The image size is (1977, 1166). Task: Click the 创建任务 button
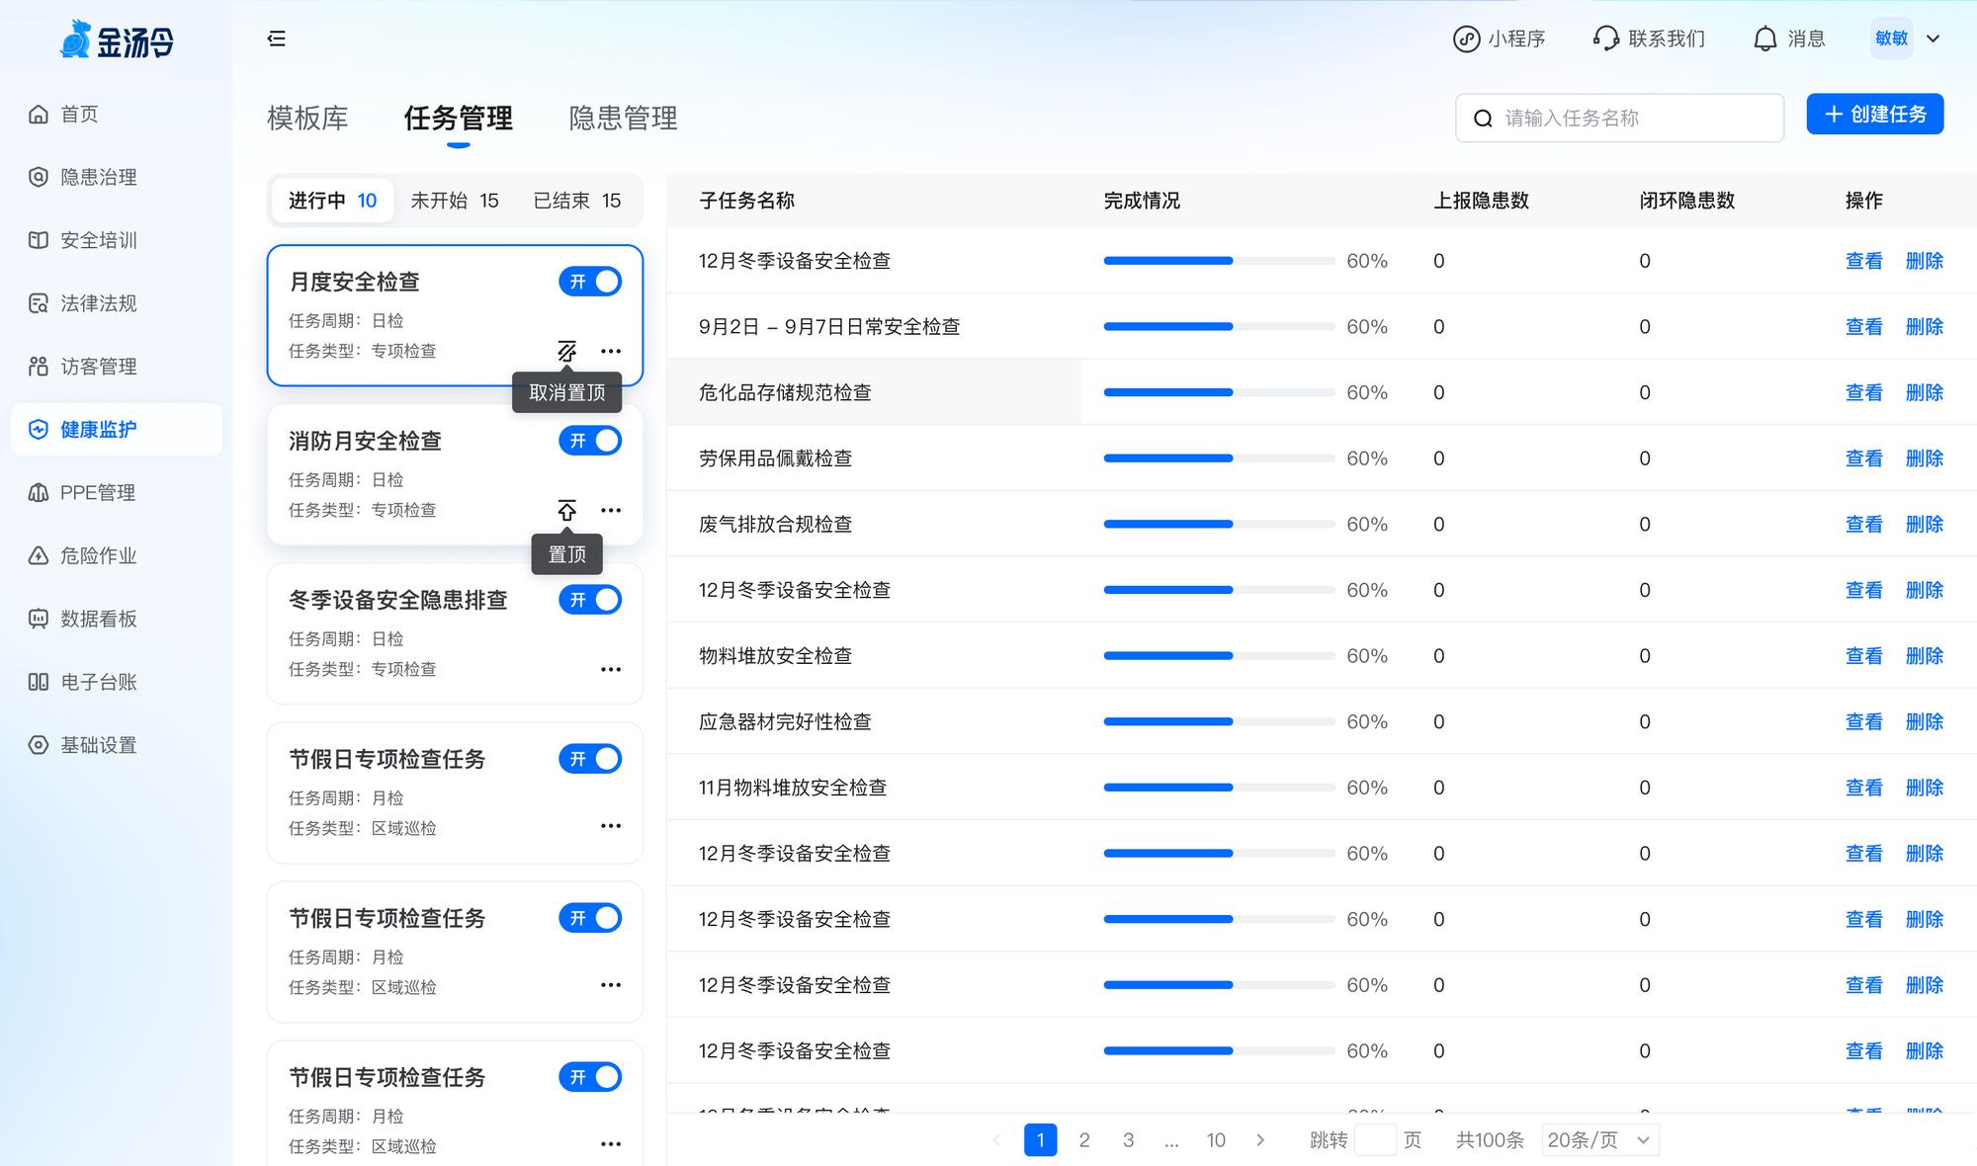1874,115
